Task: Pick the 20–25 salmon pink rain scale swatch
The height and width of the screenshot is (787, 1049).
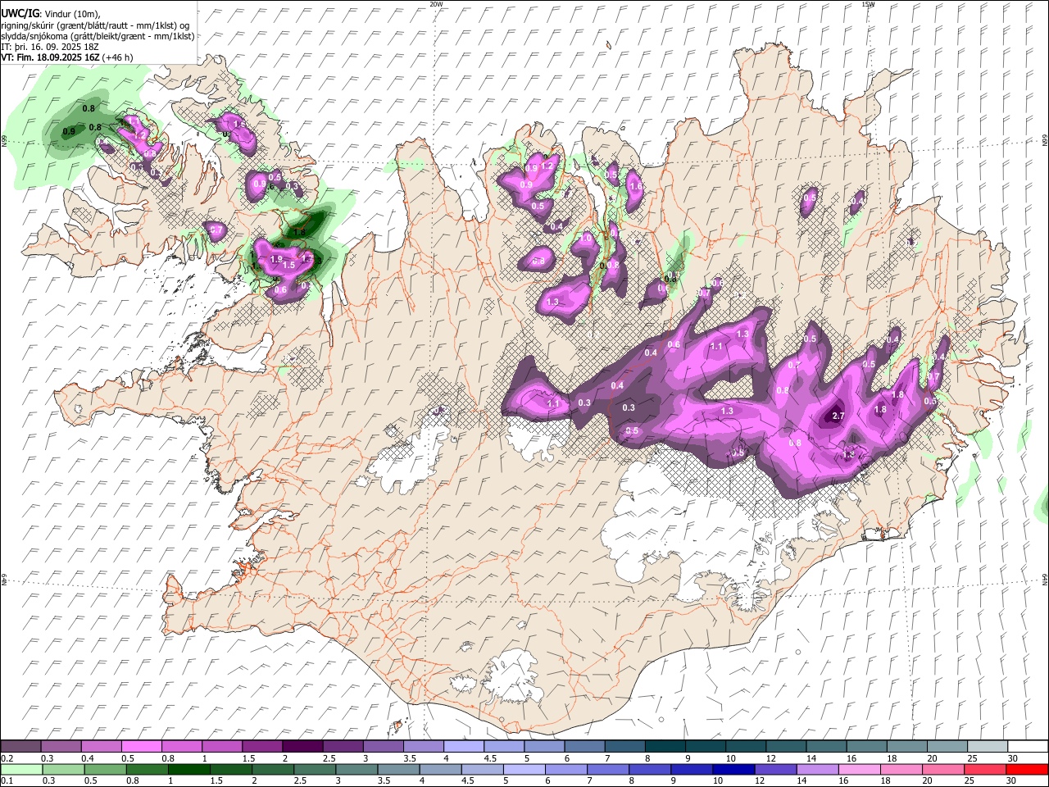Action: tap(945, 769)
